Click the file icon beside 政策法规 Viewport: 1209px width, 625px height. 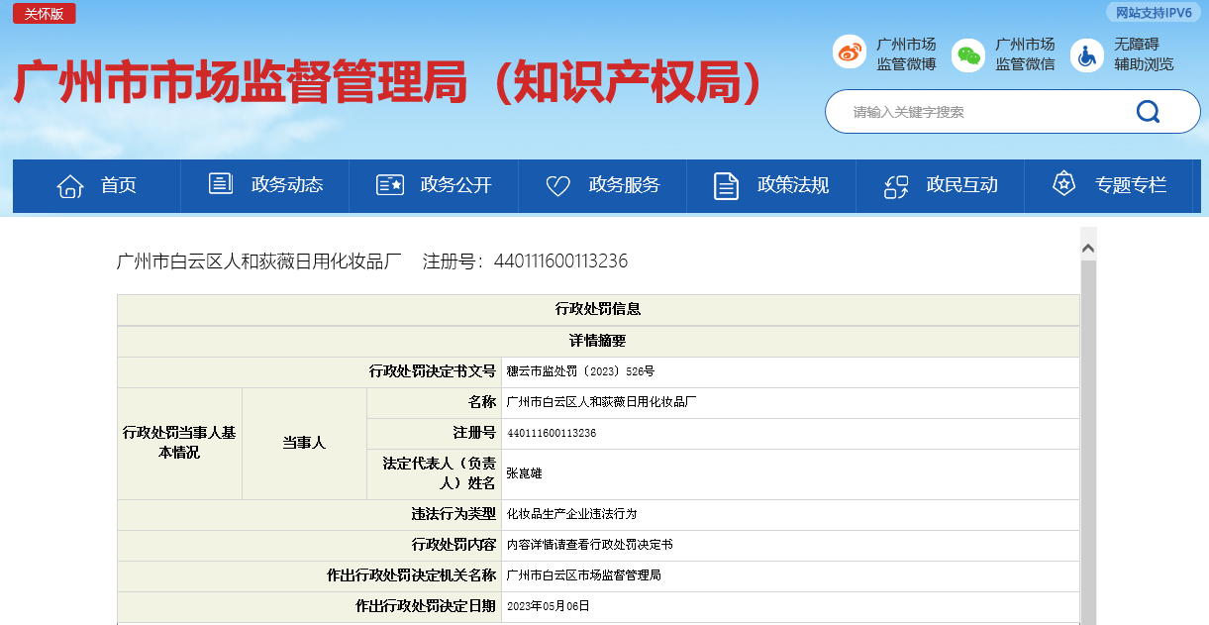coord(727,185)
